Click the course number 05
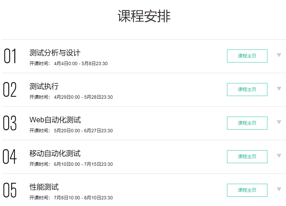This screenshot has width=286, height=206. tap(10, 190)
